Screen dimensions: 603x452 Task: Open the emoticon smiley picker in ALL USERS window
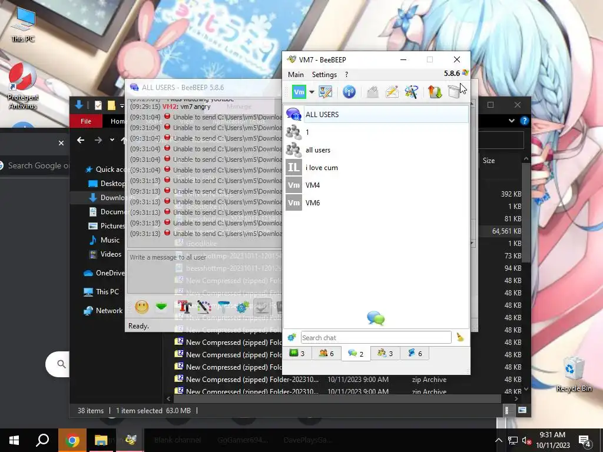click(x=141, y=307)
